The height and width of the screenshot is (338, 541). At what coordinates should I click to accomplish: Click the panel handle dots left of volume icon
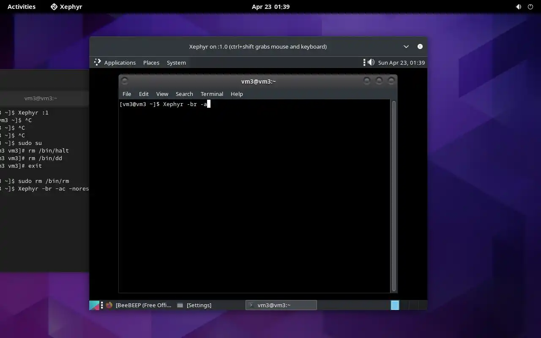pyautogui.click(x=364, y=63)
